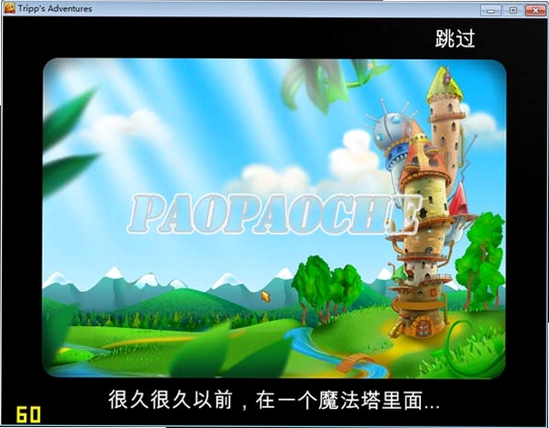
Task: Click the yellow 60 frame counter
Action: click(x=28, y=414)
